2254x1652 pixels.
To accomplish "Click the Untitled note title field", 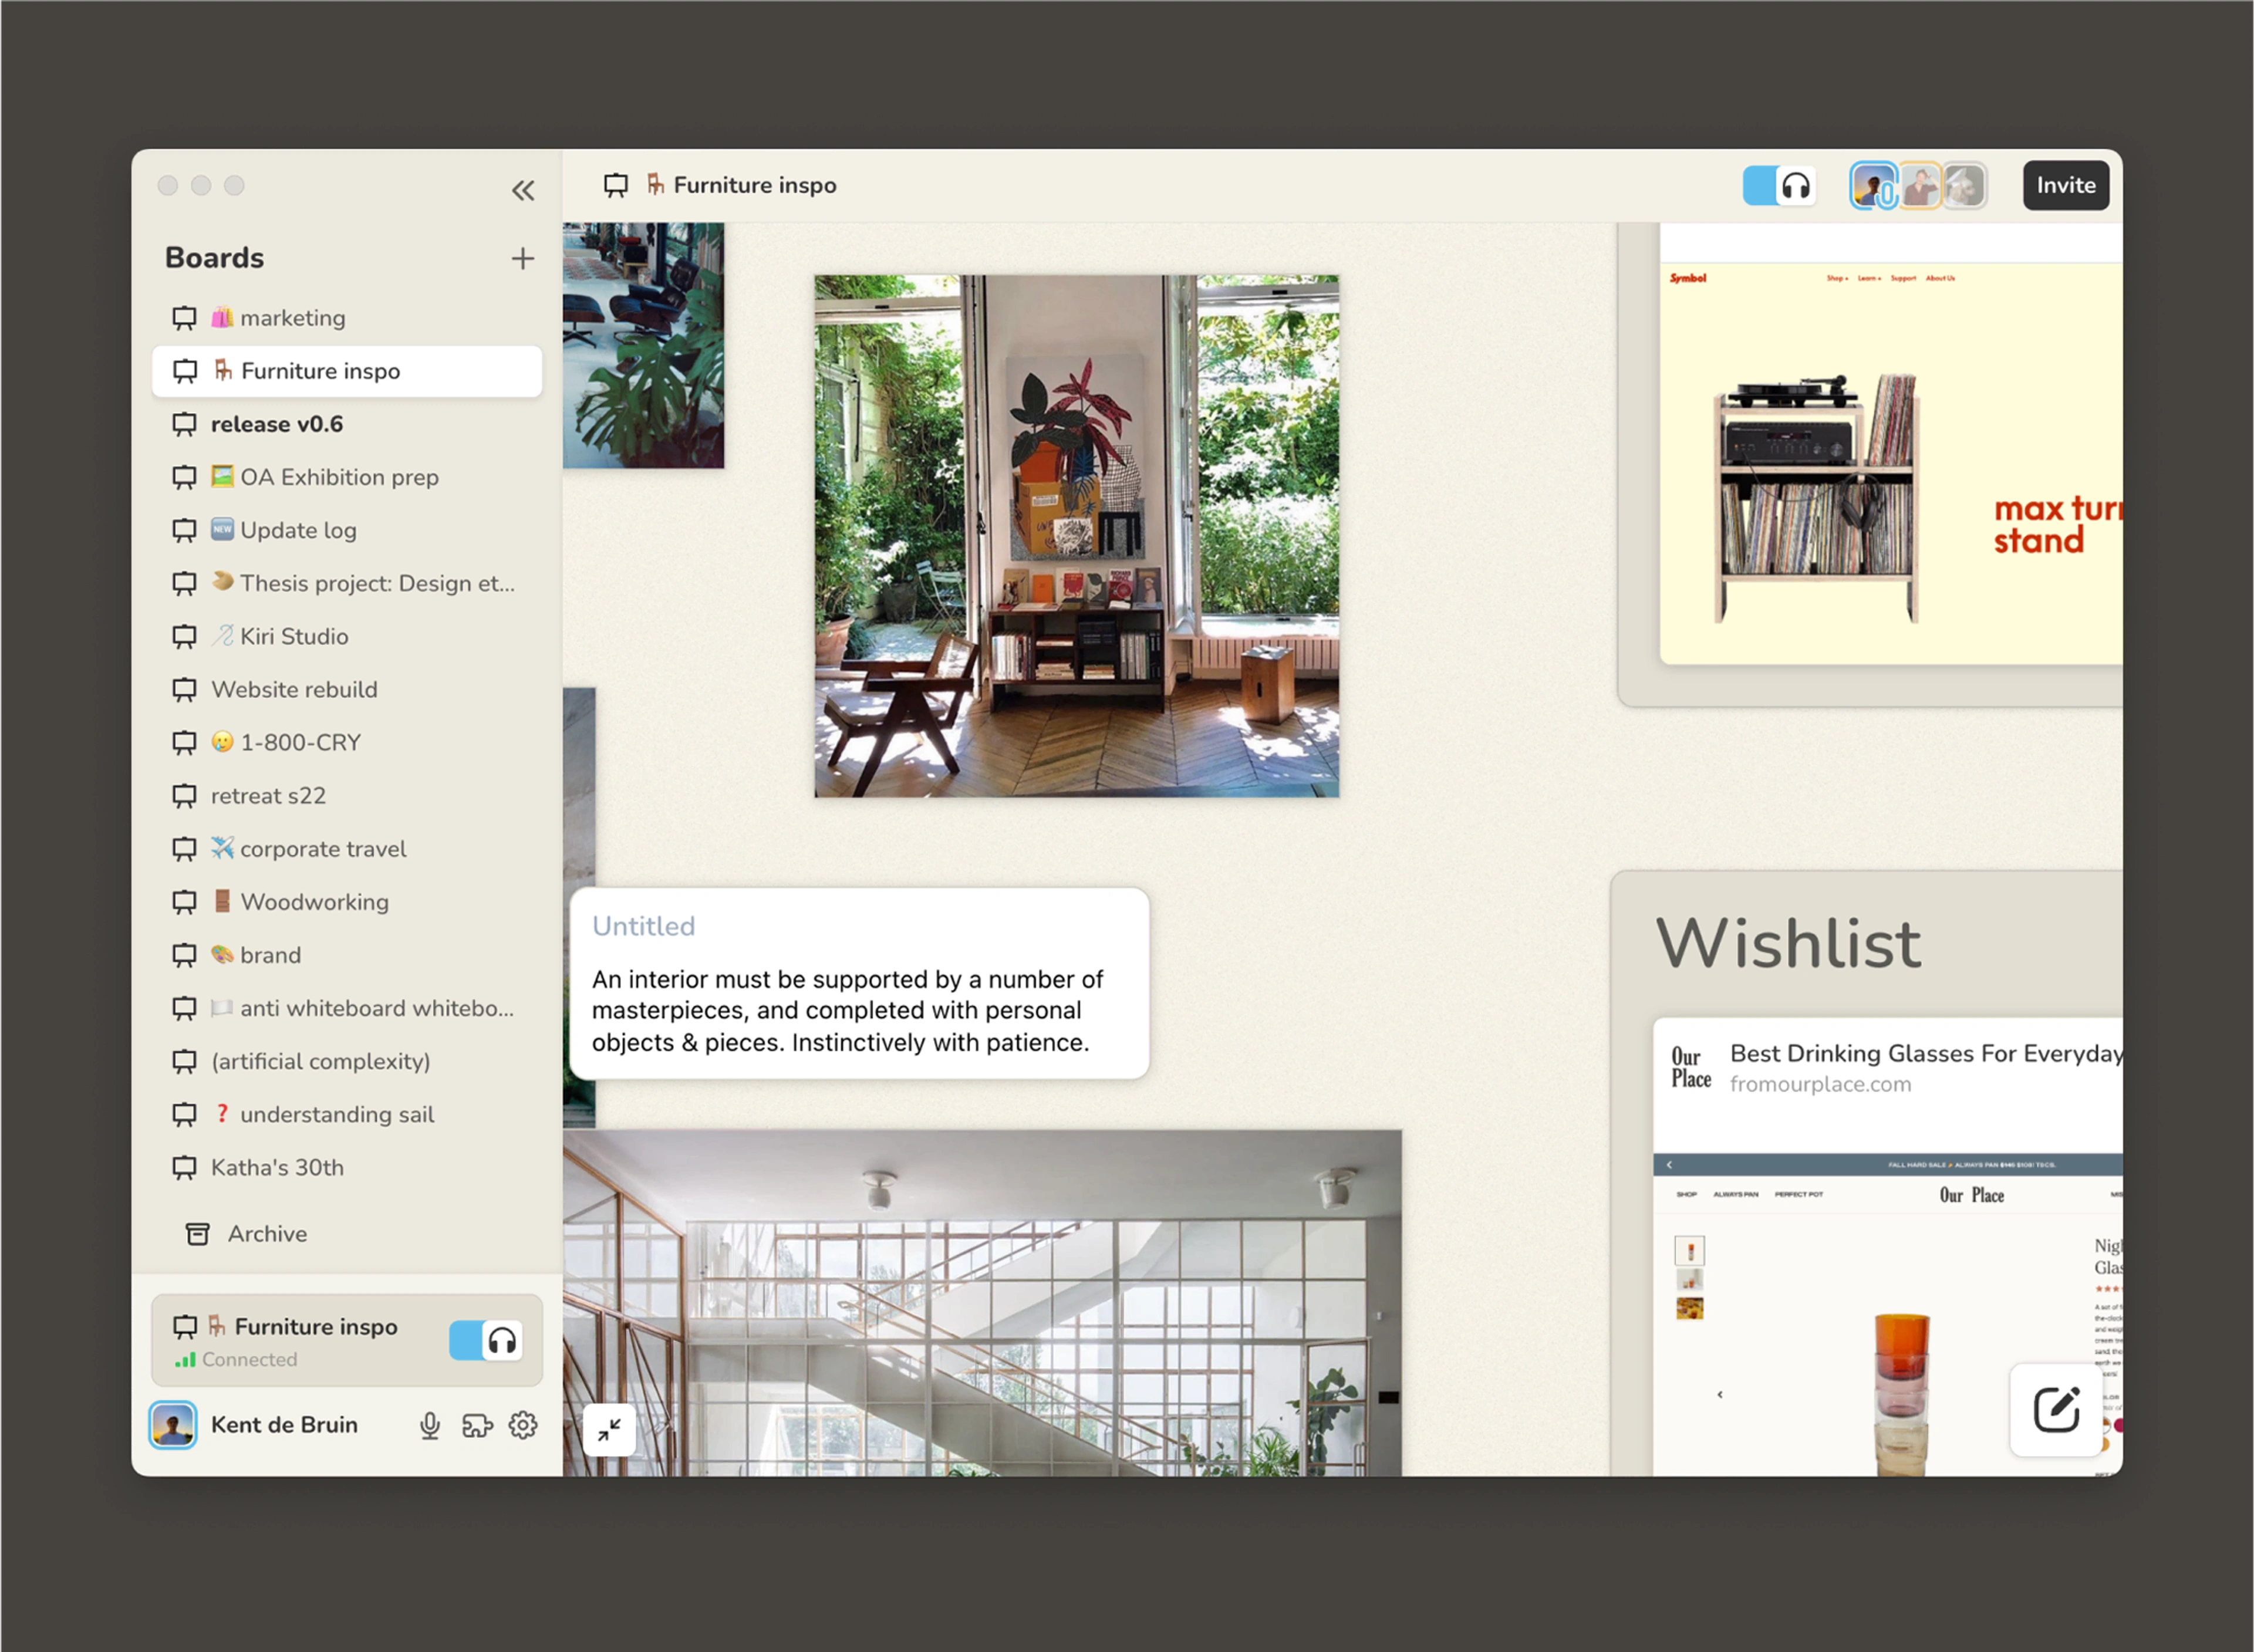I will point(644,926).
